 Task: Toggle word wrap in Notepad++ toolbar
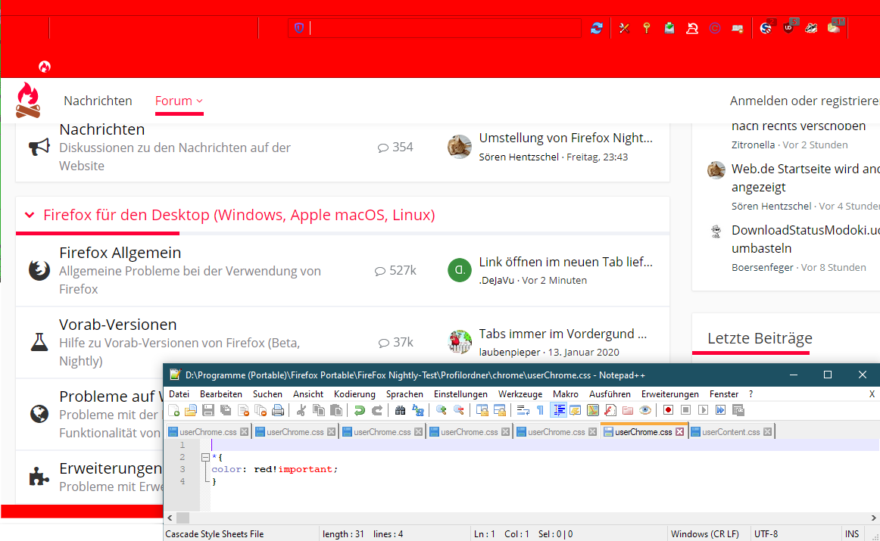pyautogui.click(x=523, y=410)
